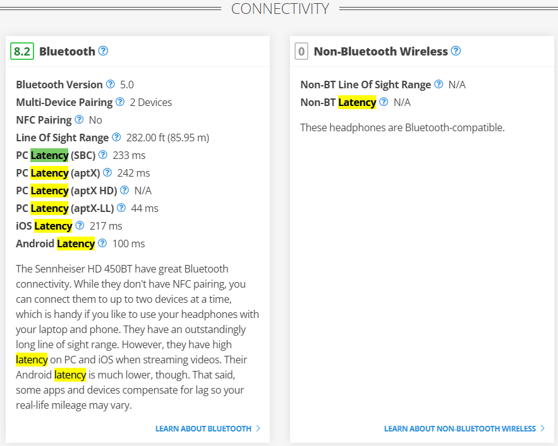This screenshot has width=558, height=446.
Task: Click Line Of Sight Range help icon
Action: click(x=116, y=137)
